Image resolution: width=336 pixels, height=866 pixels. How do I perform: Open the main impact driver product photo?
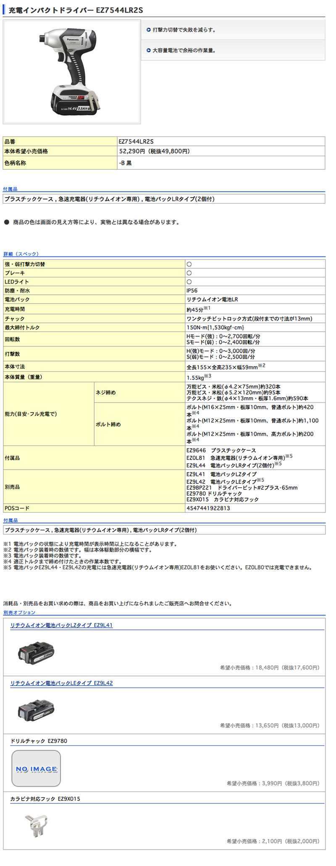72,72
